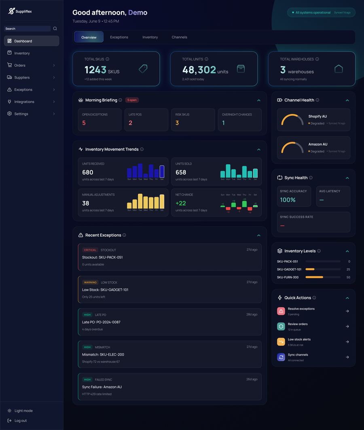Collapse the Morning Briefing panel
The image size is (364, 430).
click(259, 100)
